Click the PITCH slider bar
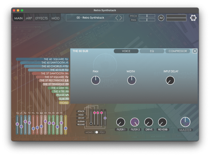This screenshot has height=156, width=210. click(x=147, y=16)
